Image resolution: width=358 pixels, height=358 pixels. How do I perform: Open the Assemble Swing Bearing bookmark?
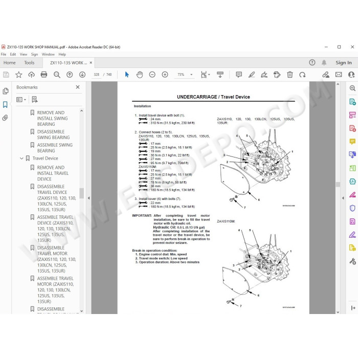[55, 148]
